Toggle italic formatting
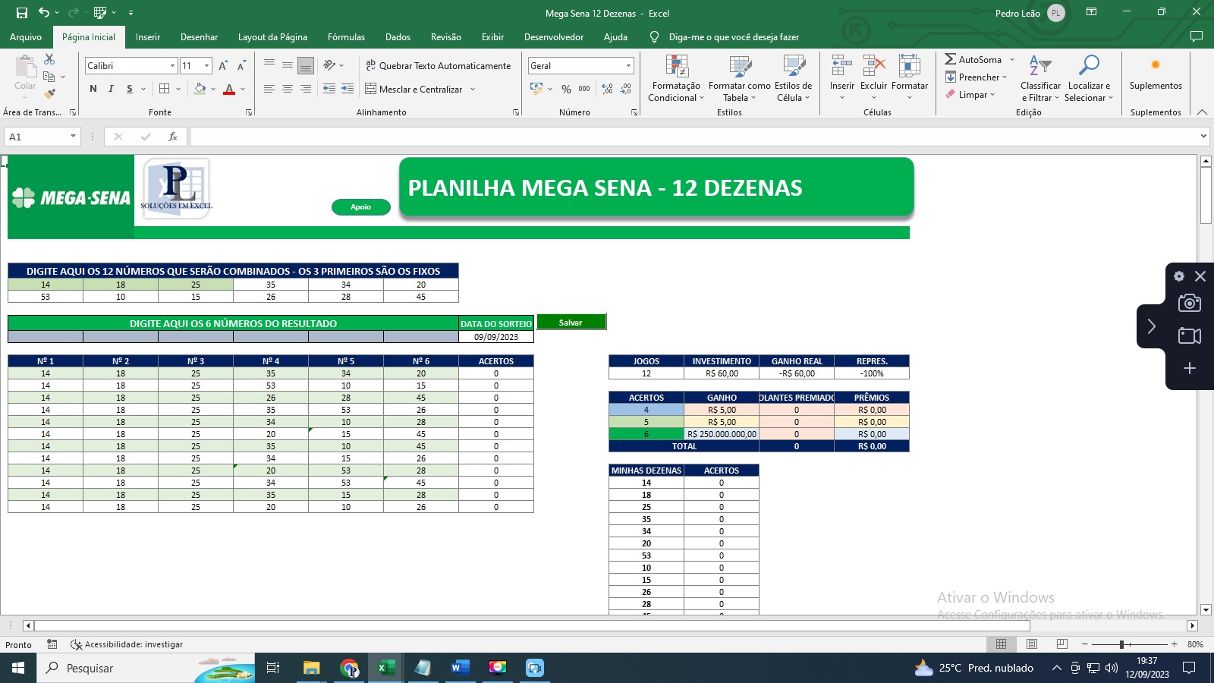The height and width of the screenshot is (683, 1214). click(x=111, y=89)
